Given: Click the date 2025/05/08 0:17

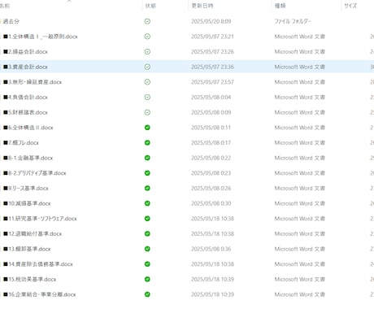Looking at the screenshot, I should (211, 143).
